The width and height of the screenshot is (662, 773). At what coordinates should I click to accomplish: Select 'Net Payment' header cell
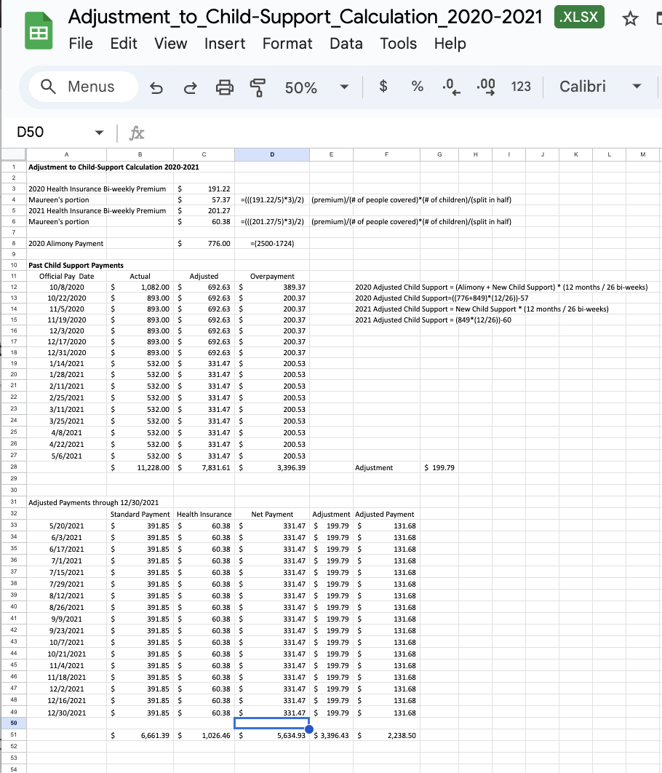pyautogui.click(x=272, y=515)
